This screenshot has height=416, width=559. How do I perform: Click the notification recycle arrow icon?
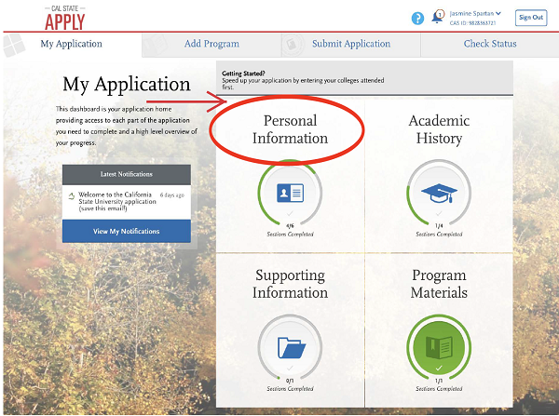click(72, 195)
